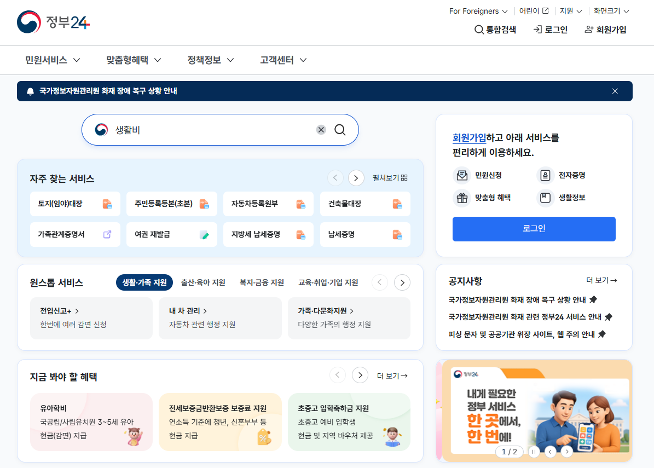The width and height of the screenshot is (654, 468).
Task: Open the 지원 dropdown menu
Action: pyautogui.click(x=570, y=10)
